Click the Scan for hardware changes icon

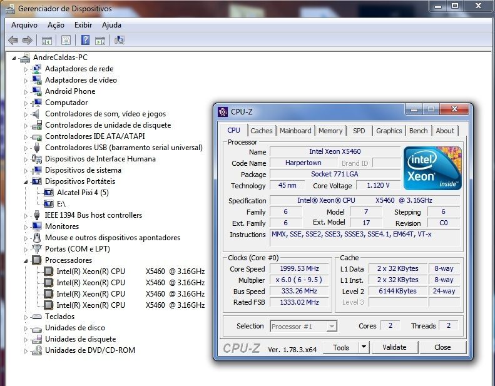pyautogui.click(x=120, y=40)
